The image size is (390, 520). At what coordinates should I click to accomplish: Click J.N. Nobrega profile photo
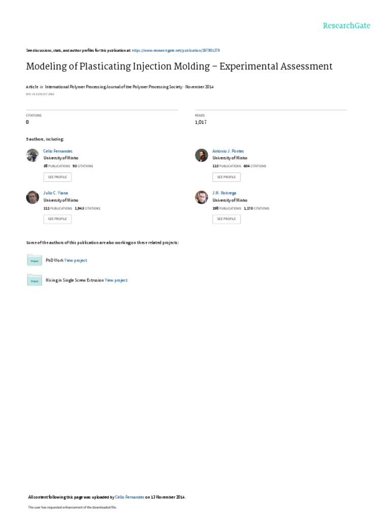tap(201, 197)
